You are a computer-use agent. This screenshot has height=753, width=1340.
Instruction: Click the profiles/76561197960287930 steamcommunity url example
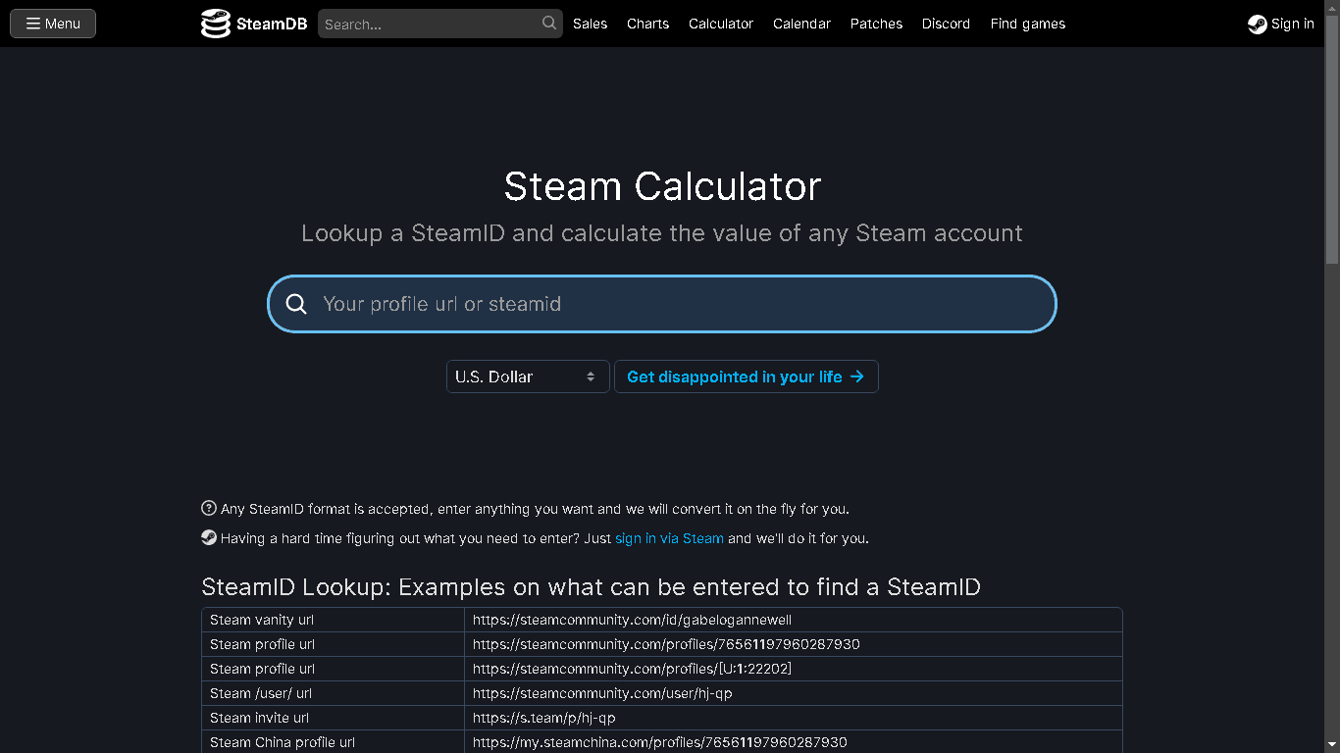(666, 644)
